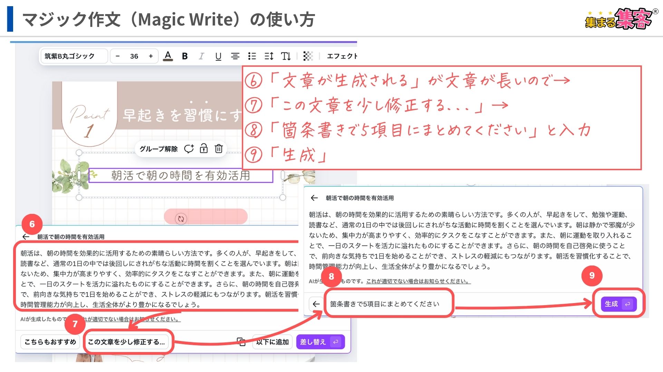The height and width of the screenshot is (372, 663).
Task: Click the rotate handle below the selection
Action: click(x=181, y=219)
